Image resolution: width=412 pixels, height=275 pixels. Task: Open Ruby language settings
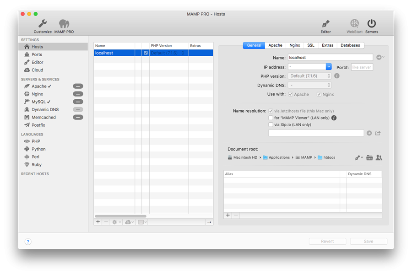37,165
